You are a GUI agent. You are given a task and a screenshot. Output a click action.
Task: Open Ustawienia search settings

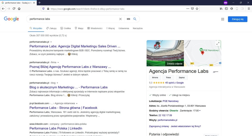(124, 28)
